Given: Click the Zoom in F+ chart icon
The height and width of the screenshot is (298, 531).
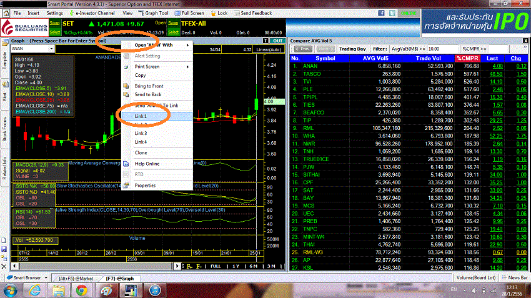Looking at the screenshot, I should click(189, 266).
